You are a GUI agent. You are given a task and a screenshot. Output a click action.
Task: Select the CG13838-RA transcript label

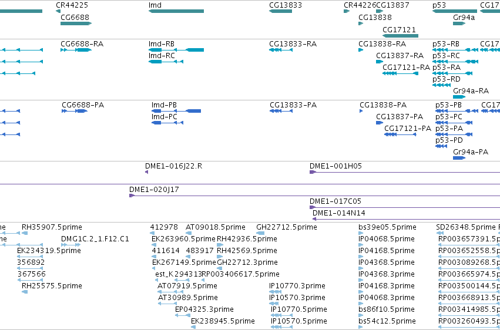(x=382, y=44)
